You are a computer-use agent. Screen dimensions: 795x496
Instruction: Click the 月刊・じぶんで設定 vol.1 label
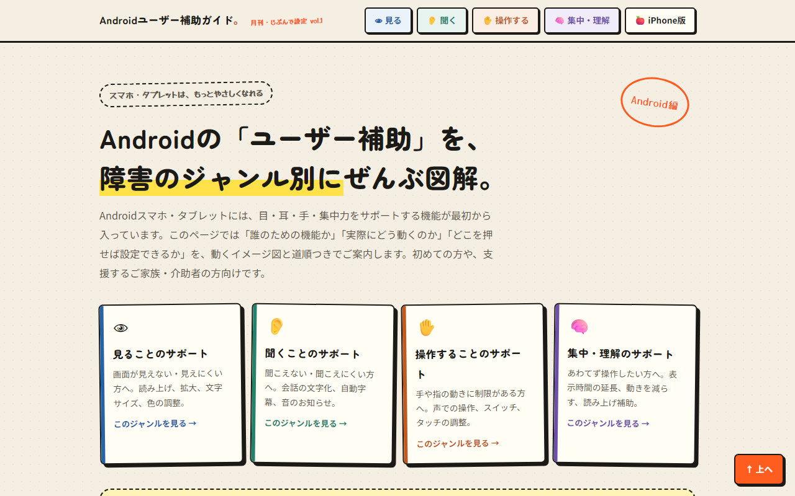click(x=286, y=22)
